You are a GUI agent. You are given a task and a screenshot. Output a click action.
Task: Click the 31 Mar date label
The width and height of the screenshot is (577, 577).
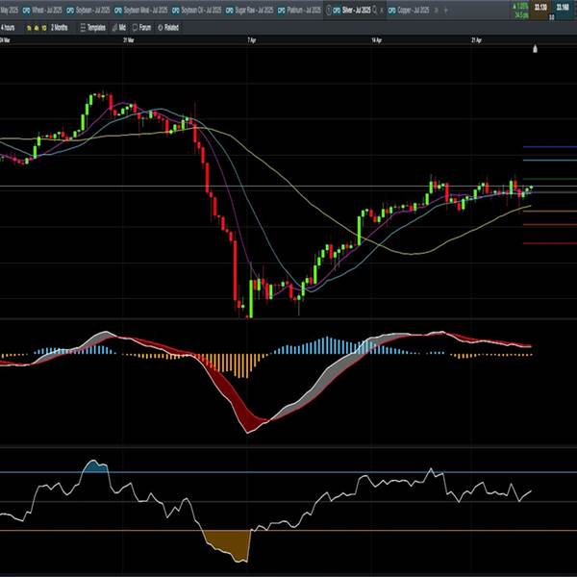pyautogui.click(x=129, y=40)
